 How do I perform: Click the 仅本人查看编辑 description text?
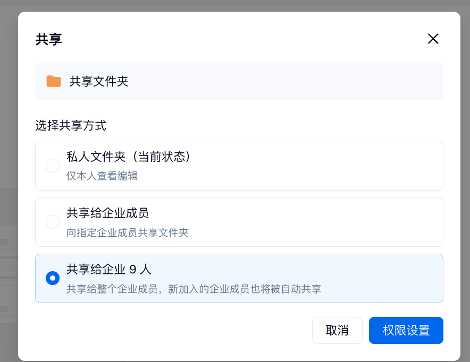point(102,176)
